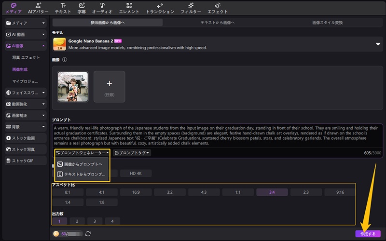Open the トランジション icon in toolbar
The image size is (386, 241).
tap(160, 7)
